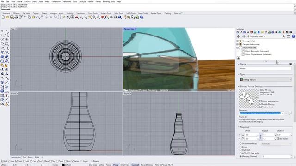Screen dimensions: 296x166
Task: Select the Pan hand tool
Action: tap(42, 18)
